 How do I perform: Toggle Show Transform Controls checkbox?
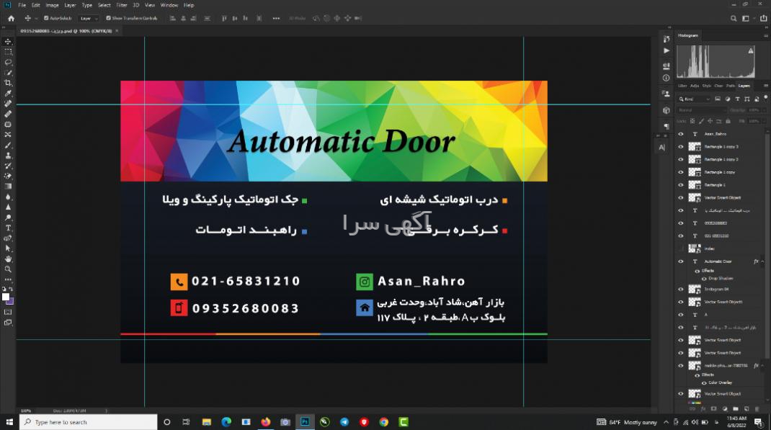pyautogui.click(x=108, y=18)
